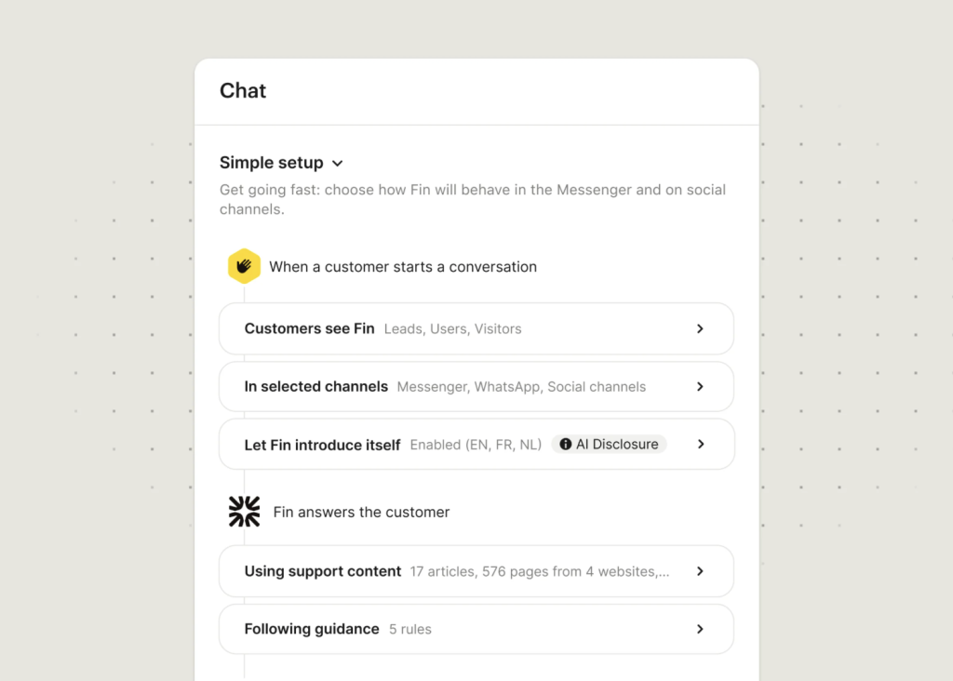The image size is (953, 681).
Task: Click Leads, Users, Visitors audience text
Action: click(452, 329)
